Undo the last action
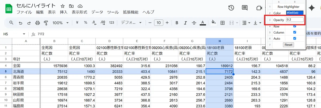The height and width of the screenshot is (108, 321). pyautogui.click(x=20, y=23)
